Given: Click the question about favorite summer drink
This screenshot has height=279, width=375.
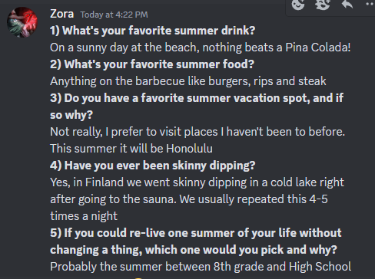Looking at the screenshot, I should click(153, 31).
